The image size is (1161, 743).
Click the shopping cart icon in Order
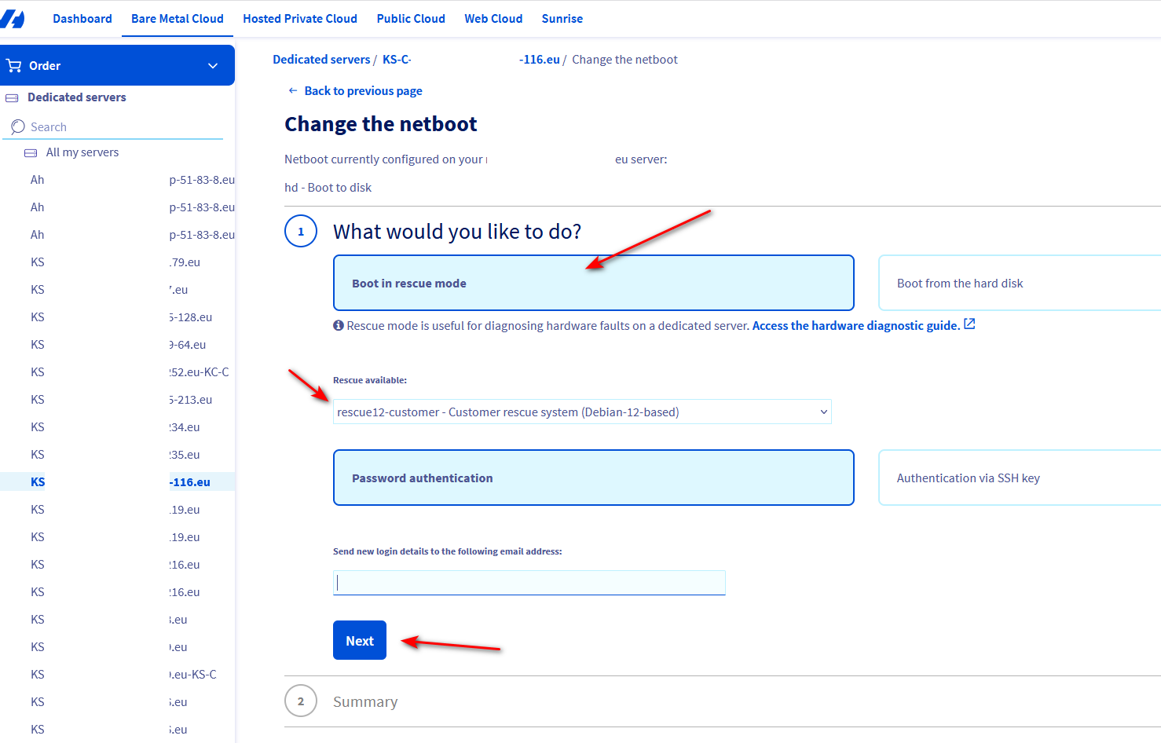point(13,66)
